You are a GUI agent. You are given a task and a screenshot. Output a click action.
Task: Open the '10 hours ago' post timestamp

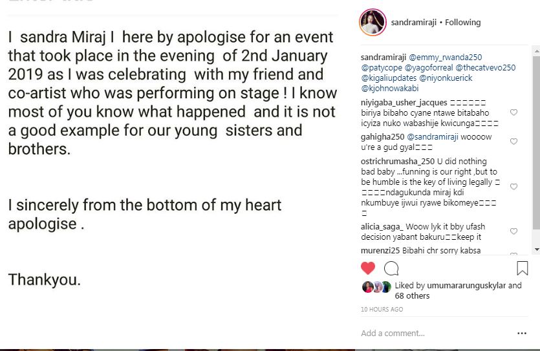coord(382,310)
